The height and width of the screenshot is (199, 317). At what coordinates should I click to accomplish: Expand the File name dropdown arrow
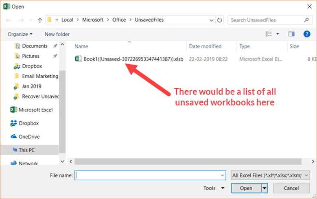(x=222, y=175)
